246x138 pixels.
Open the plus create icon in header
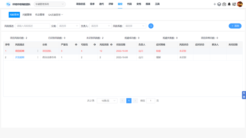point(215,4)
